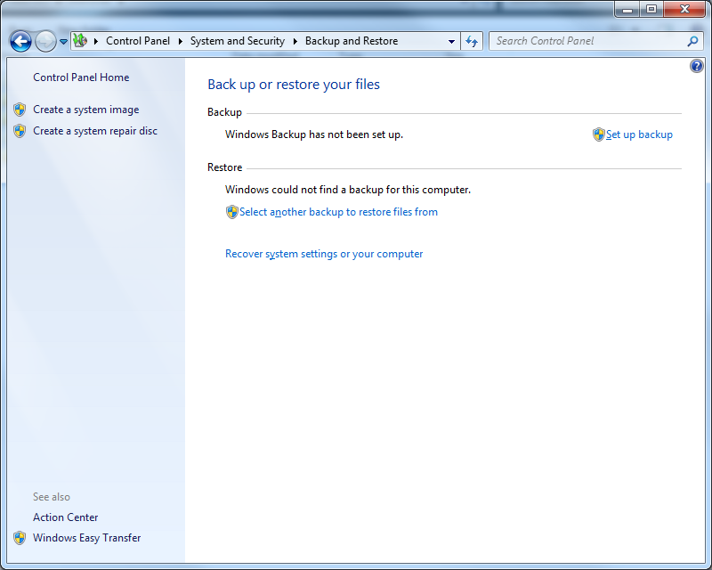
Task: Open Help via the question mark icon
Action: (697, 67)
